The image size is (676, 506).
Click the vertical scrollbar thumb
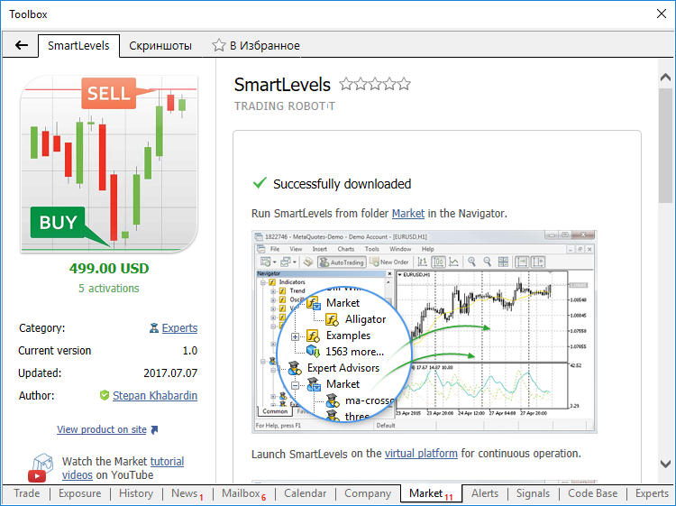click(665, 144)
